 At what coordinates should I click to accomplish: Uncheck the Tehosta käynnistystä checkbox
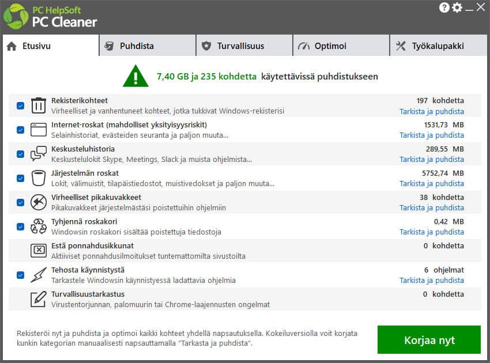20,275
